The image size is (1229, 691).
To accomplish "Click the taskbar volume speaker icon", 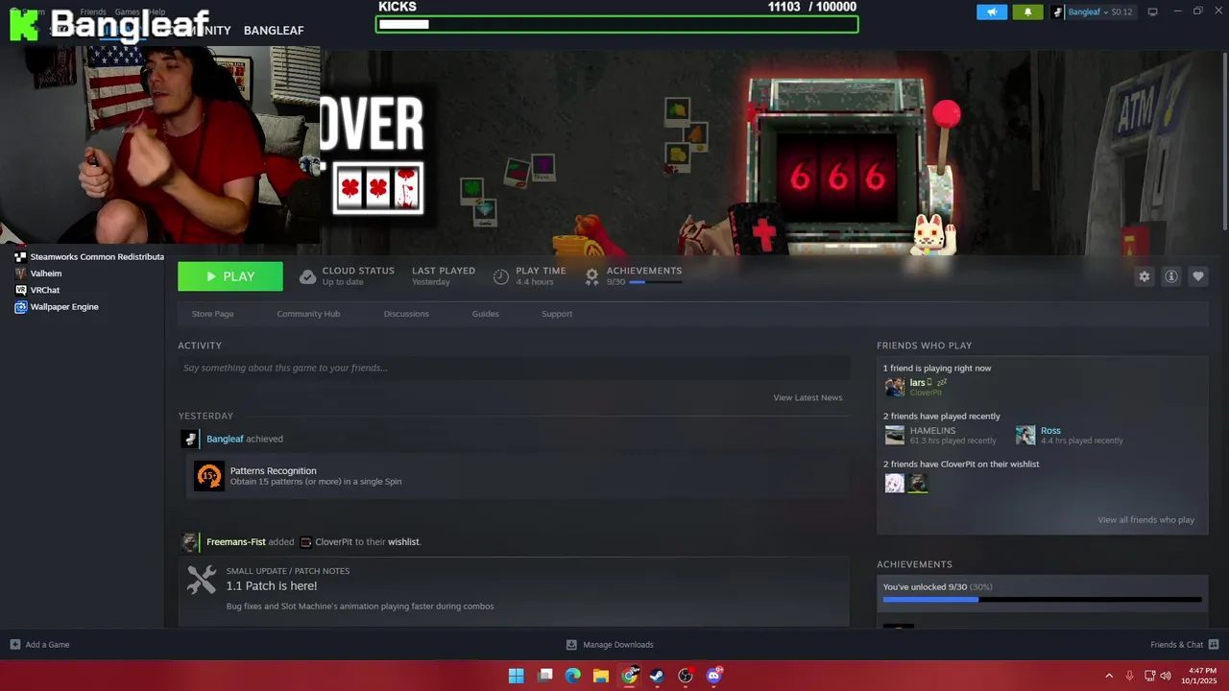I will coord(1166,676).
